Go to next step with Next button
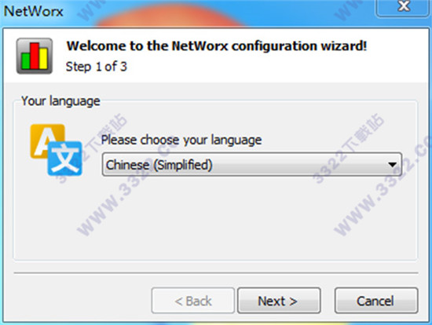 point(279,301)
